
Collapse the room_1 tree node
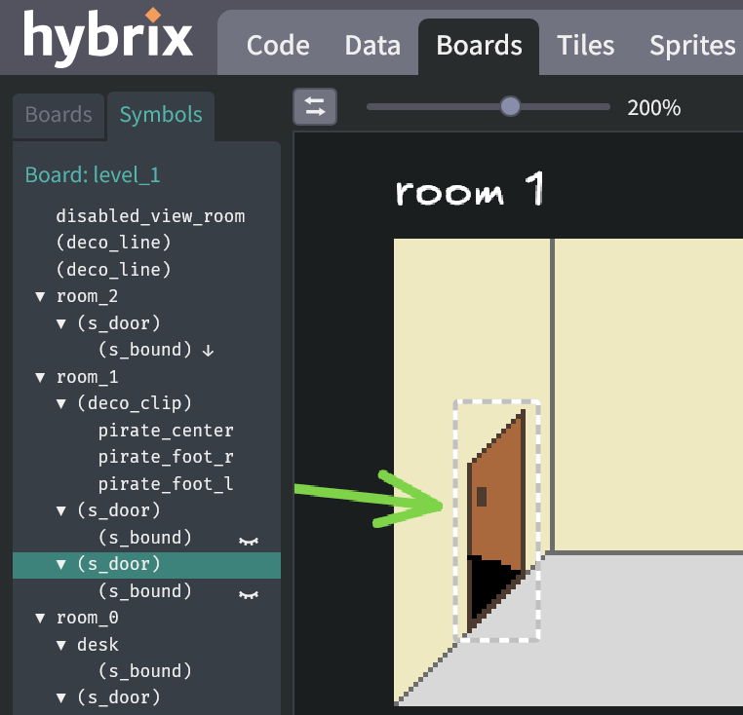pyautogui.click(x=40, y=377)
